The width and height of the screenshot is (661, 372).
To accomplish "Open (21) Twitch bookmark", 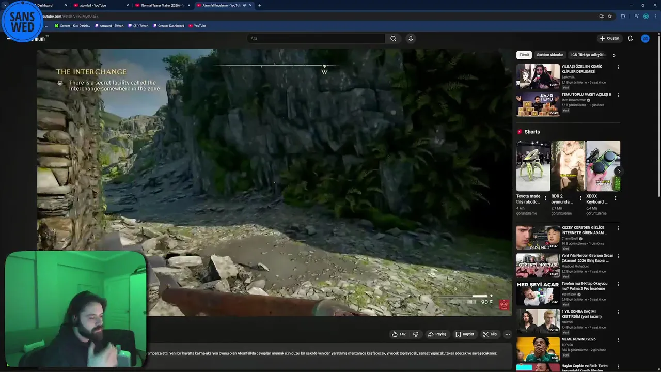I will [x=138, y=26].
